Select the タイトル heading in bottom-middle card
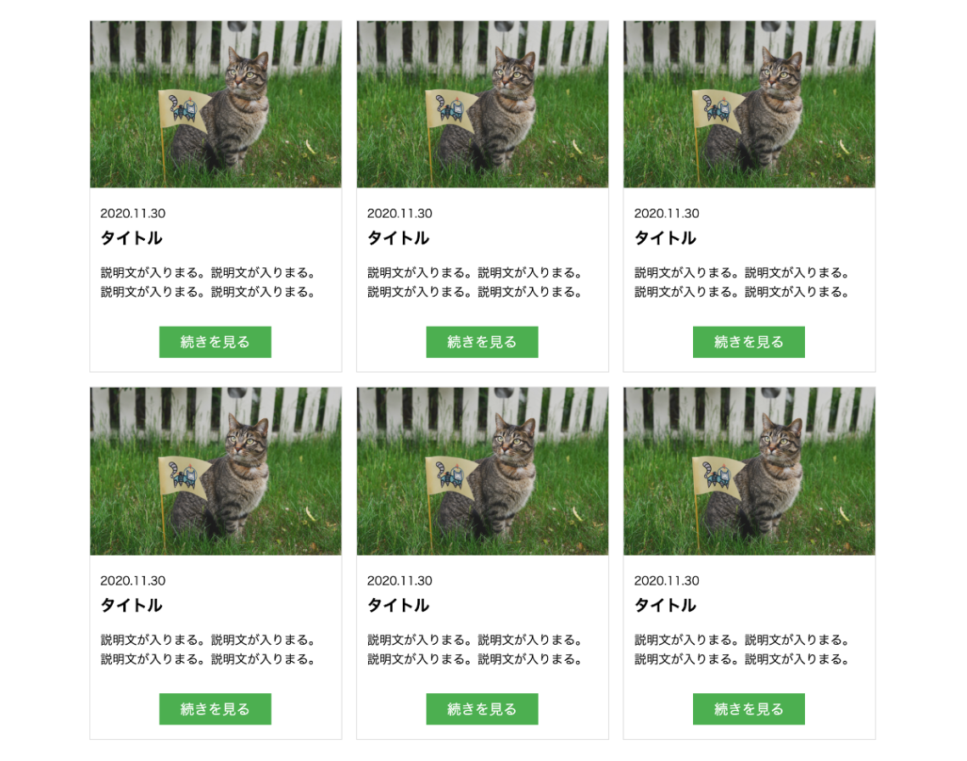The width and height of the screenshot is (967, 761). (x=399, y=605)
